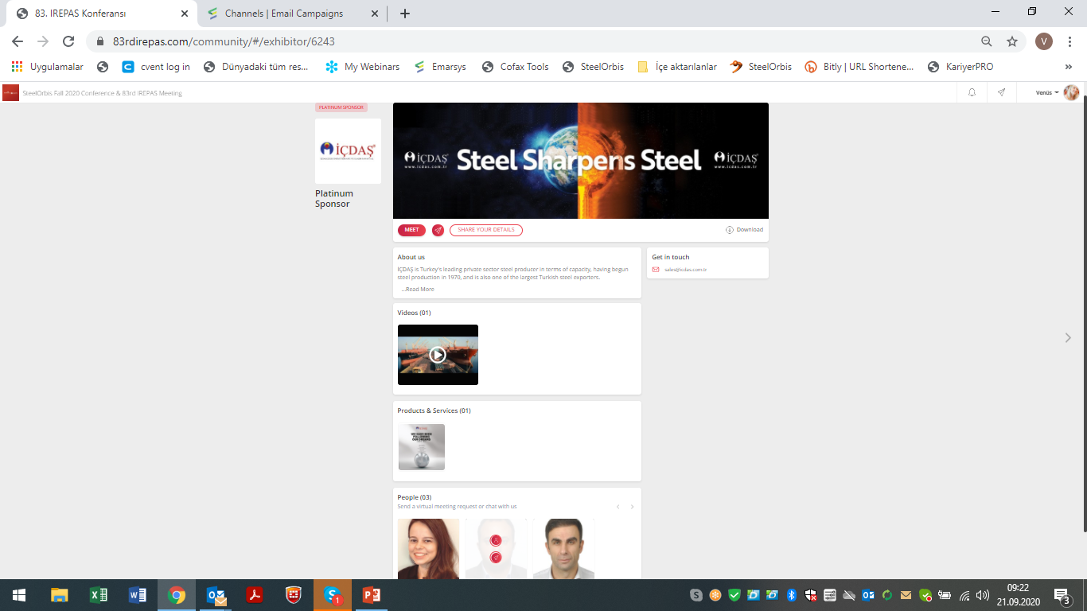Screen dimensions: 1087x611
Task: Open the Cofax Tools bookmark
Action: [x=516, y=67]
